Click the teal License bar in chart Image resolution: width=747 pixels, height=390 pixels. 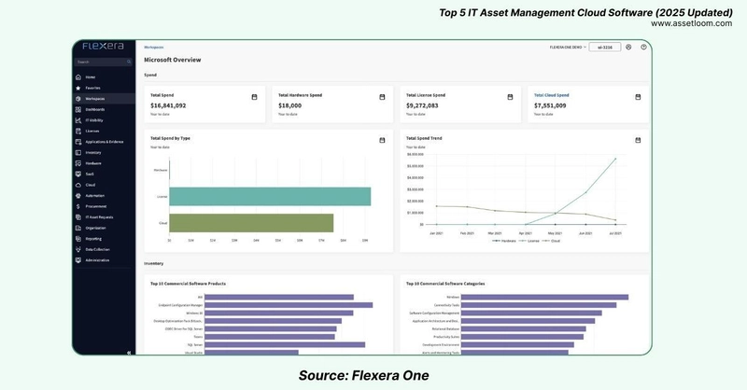(270, 197)
